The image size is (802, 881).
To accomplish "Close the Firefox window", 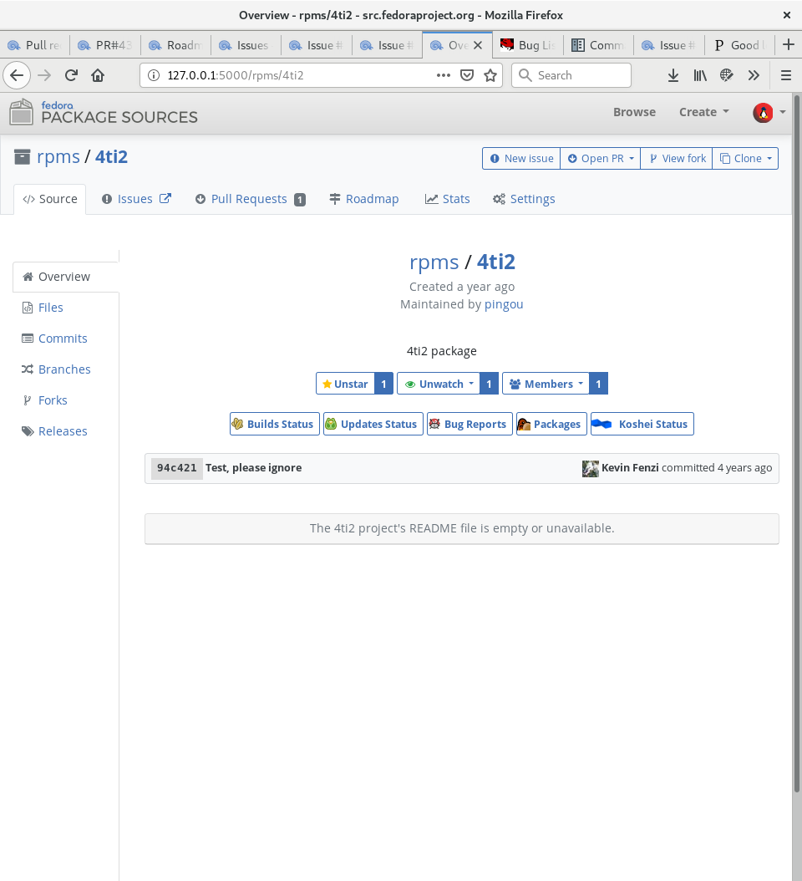I will [787, 15].
